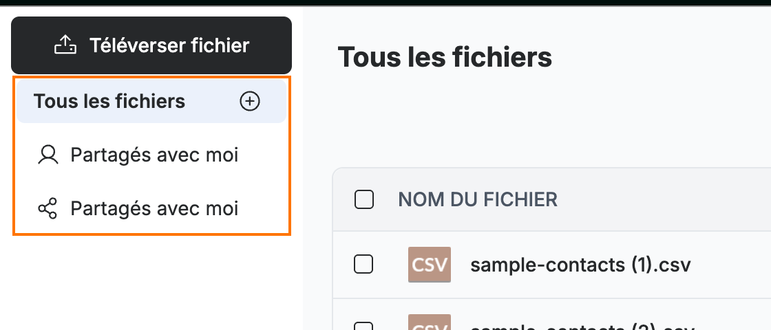This screenshot has width=771, height=330.
Task: Open Partagés avec moi beside the person icon
Action: tap(154, 155)
